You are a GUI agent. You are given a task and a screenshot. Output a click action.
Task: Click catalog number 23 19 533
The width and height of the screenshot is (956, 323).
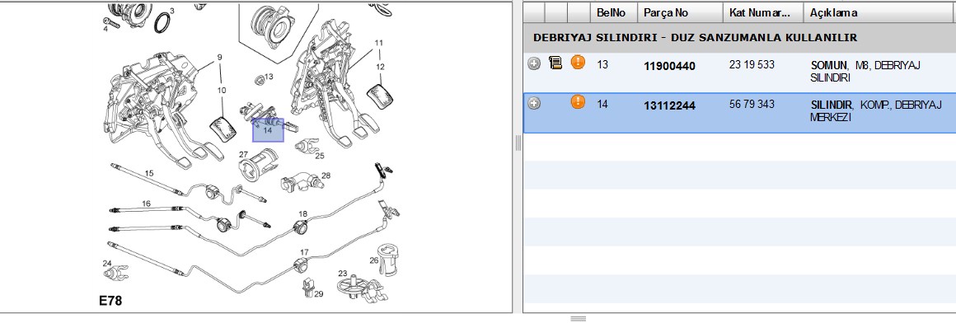pos(752,64)
